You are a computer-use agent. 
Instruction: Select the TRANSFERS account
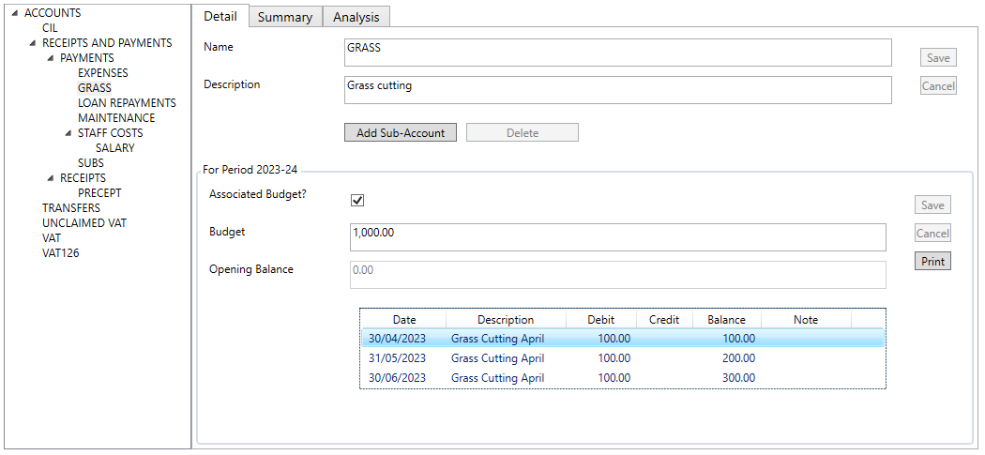click(71, 208)
